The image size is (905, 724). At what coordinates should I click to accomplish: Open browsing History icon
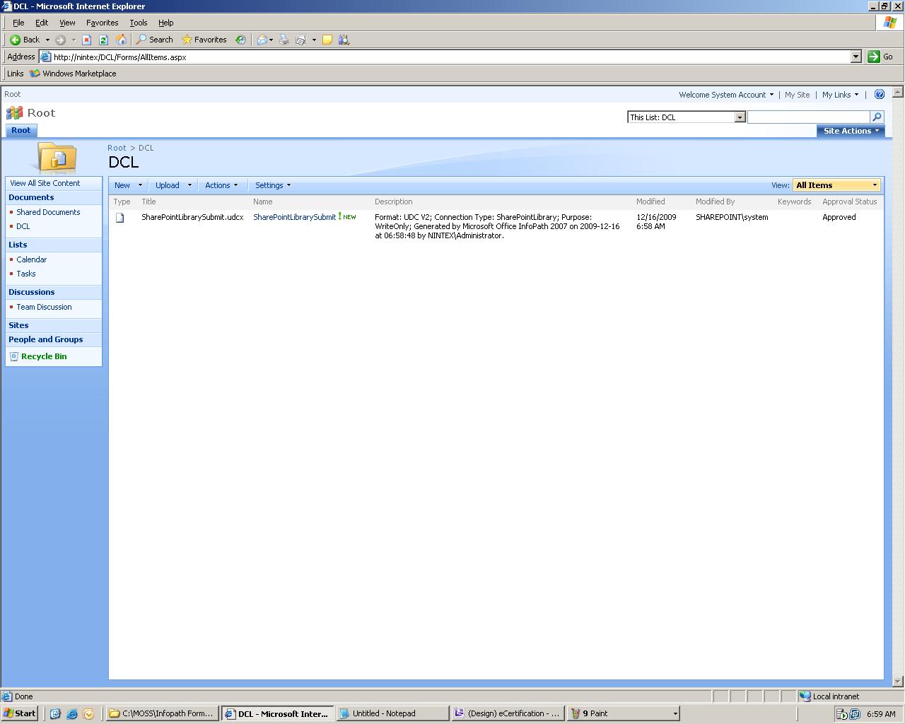click(240, 40)
